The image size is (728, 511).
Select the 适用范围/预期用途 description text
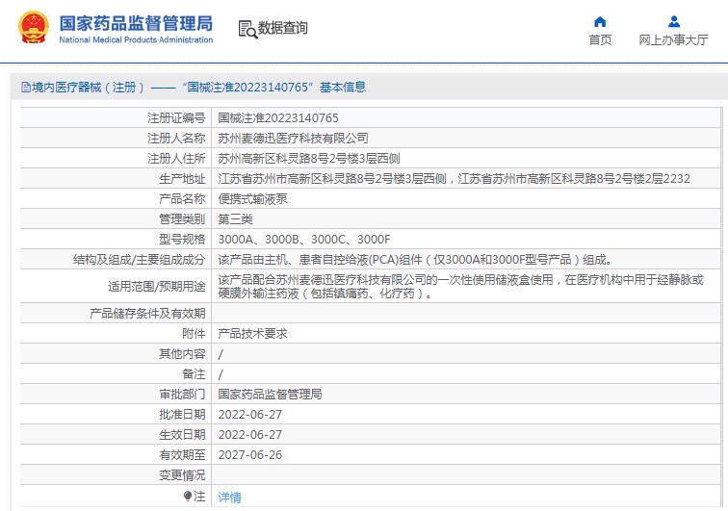tap(460, 287)
